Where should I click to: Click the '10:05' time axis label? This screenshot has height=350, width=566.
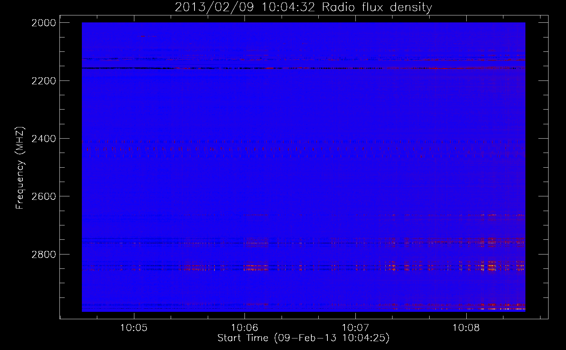pos(134,328)
